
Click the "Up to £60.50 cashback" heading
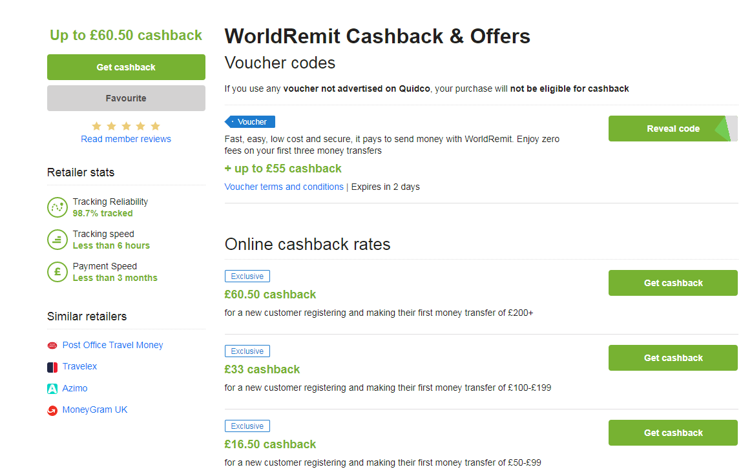(x=126, y=35)
